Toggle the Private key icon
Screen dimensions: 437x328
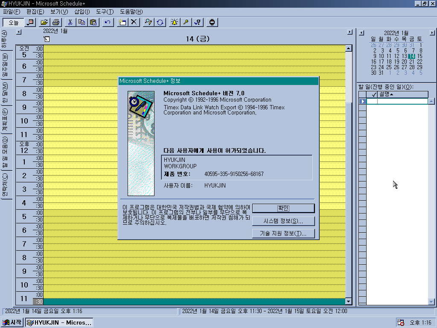(x=186, y=22)
